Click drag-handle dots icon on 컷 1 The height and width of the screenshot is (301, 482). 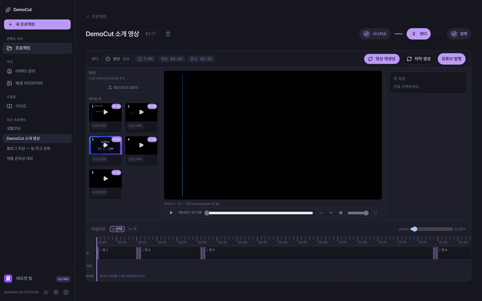[x=101, y=250]
